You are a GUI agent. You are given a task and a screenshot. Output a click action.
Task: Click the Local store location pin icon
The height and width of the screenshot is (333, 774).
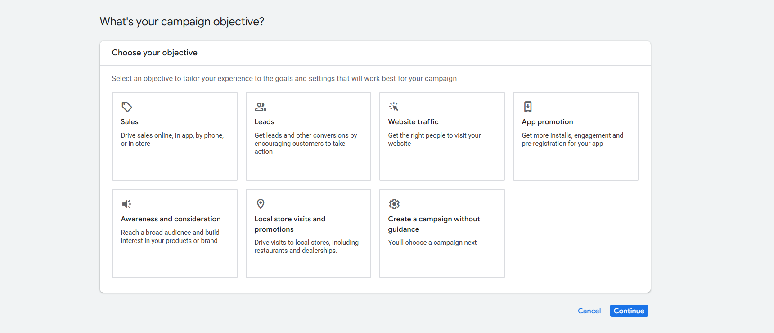(x=261, y=204)
